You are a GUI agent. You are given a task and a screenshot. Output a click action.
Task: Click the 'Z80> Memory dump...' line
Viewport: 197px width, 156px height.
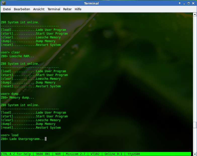17,98
